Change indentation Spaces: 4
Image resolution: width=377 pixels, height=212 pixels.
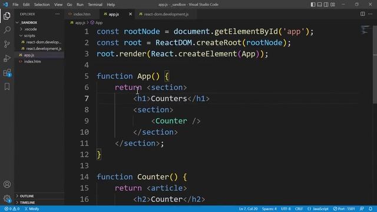269,209
